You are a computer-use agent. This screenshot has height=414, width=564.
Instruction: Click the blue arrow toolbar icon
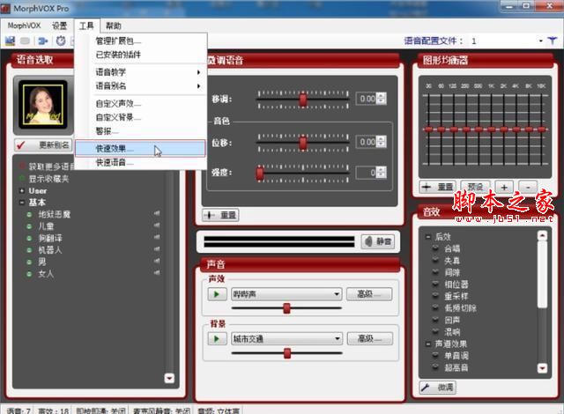[43, 41]
